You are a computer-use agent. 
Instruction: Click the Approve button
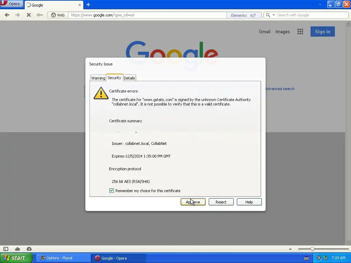tap(193, 202)
